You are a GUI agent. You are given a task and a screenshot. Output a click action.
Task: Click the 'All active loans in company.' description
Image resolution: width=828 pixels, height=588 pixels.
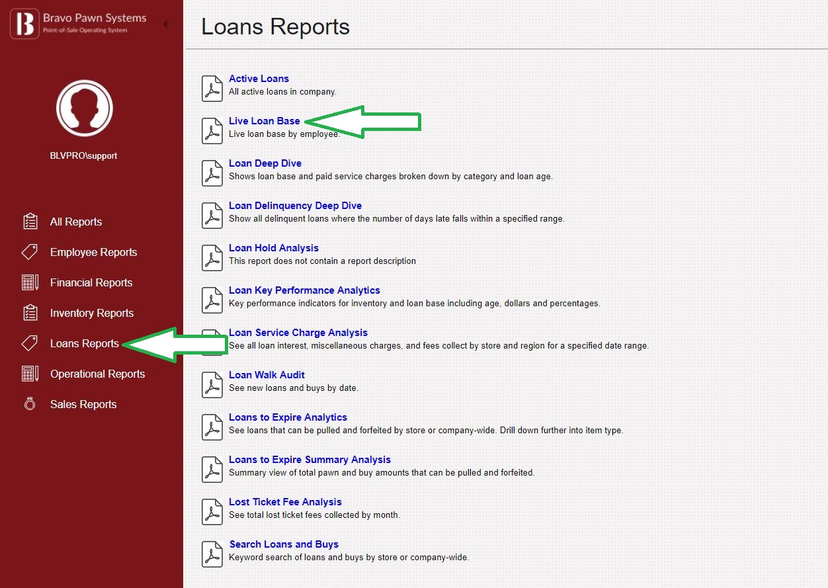[282, 92]
